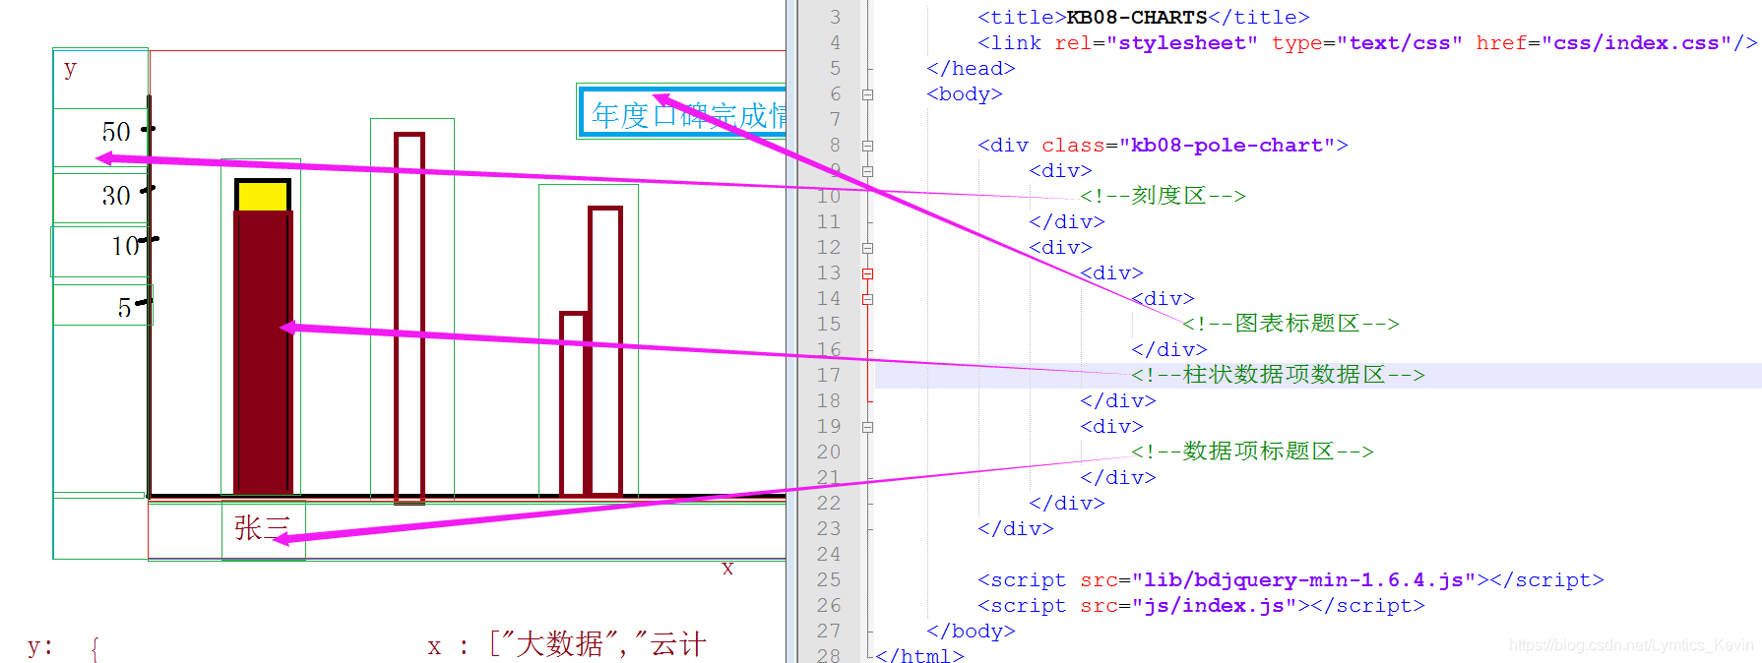This screenshot has width=1762, height=663.
Task: Click the 10 tick label on the y axis
Action: point(125,246)
